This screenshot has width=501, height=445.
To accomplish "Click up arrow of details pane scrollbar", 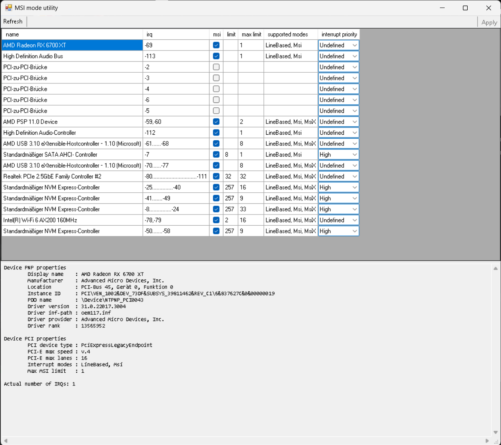I will [495, 269].
